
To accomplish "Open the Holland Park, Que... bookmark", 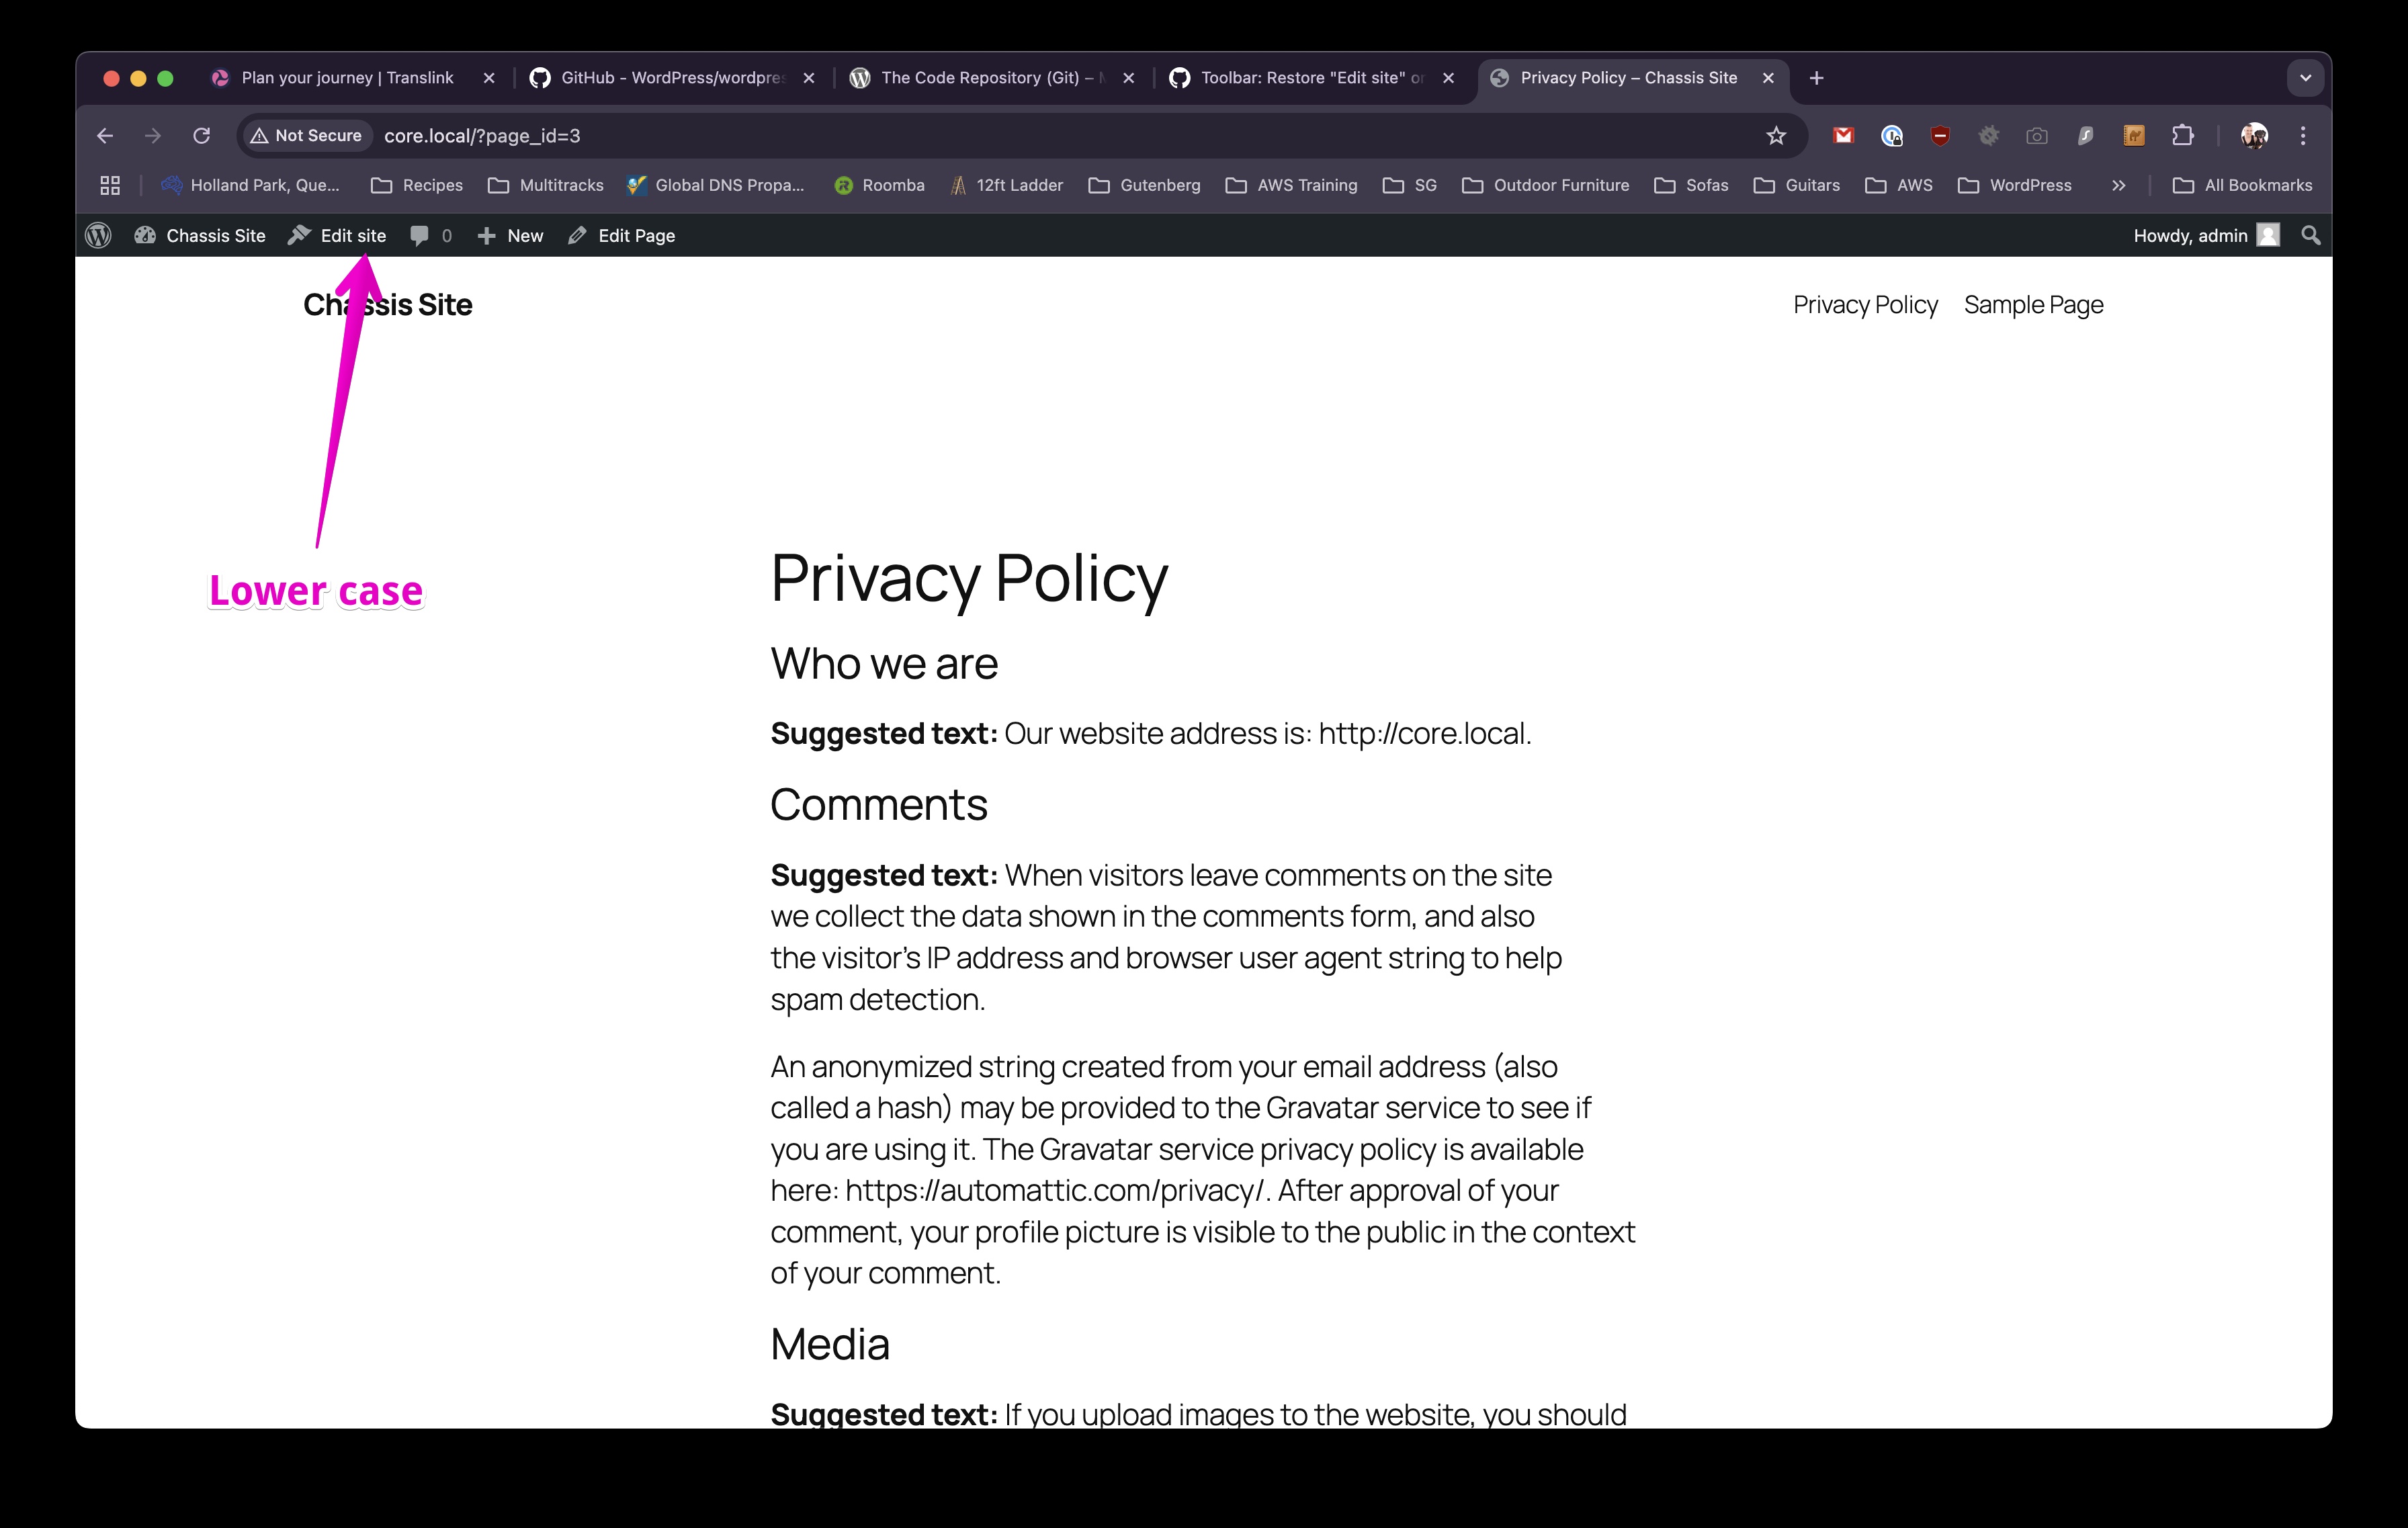I will pyautogui.click(x=251, y=185).
